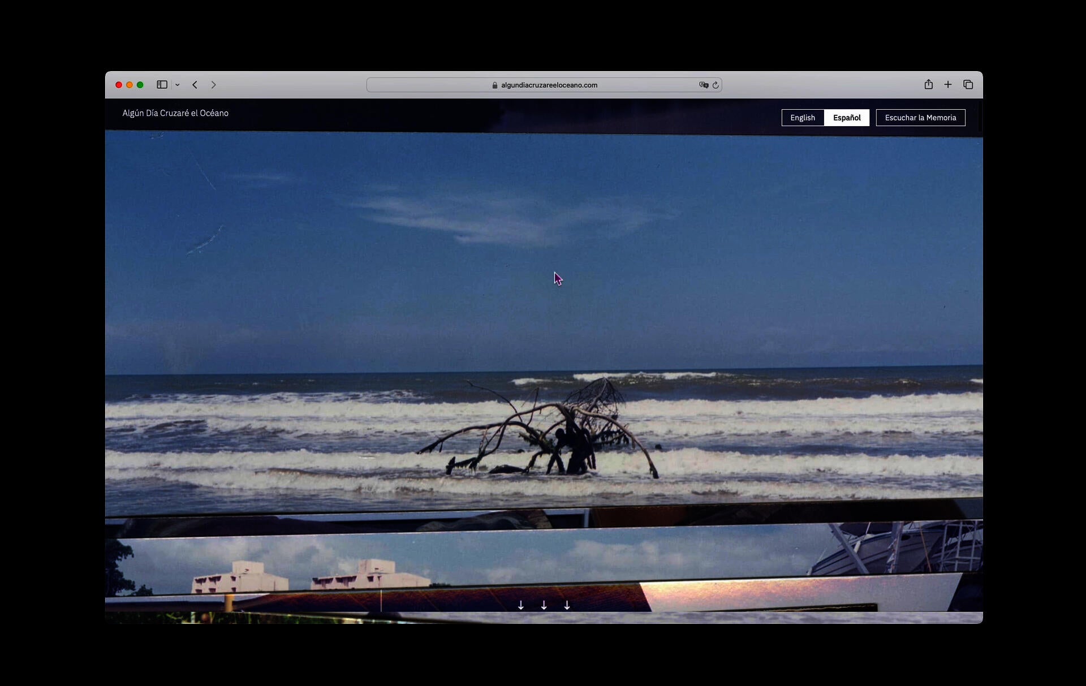The width and height of the screenshot is (1086, 686).
Task: Close the Safari window with red button
Action: coord(119,85)
